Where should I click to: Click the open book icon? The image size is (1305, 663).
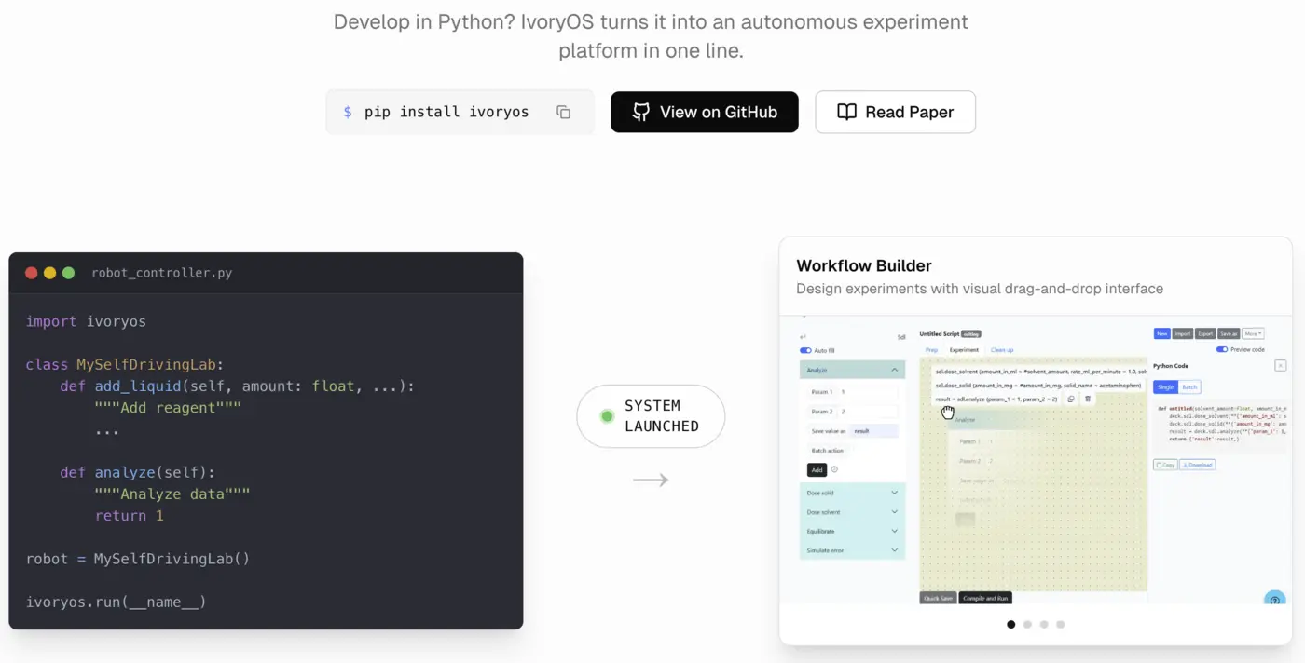point(846,112)
